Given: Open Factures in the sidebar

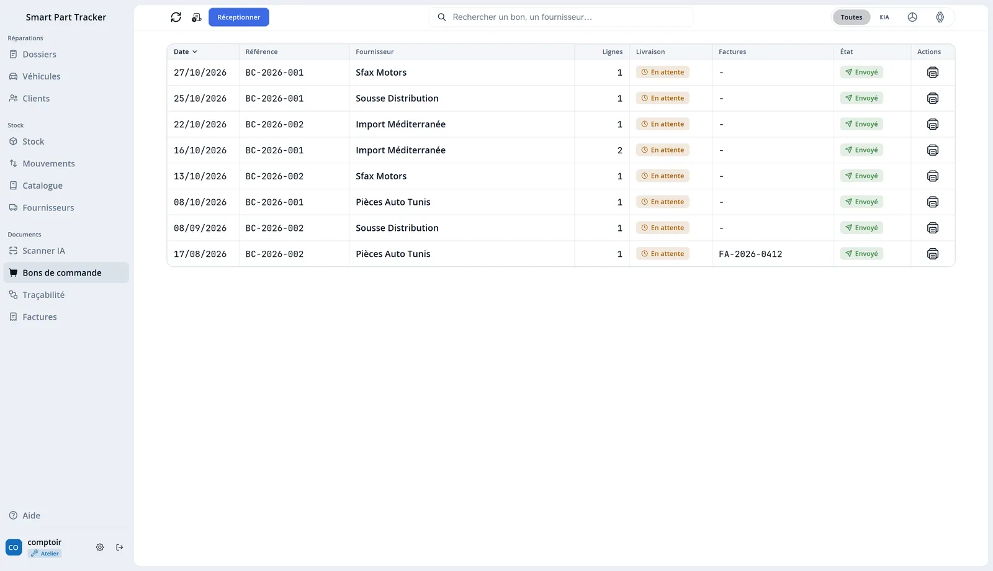Looking at the screenshot, I should 66,317.
